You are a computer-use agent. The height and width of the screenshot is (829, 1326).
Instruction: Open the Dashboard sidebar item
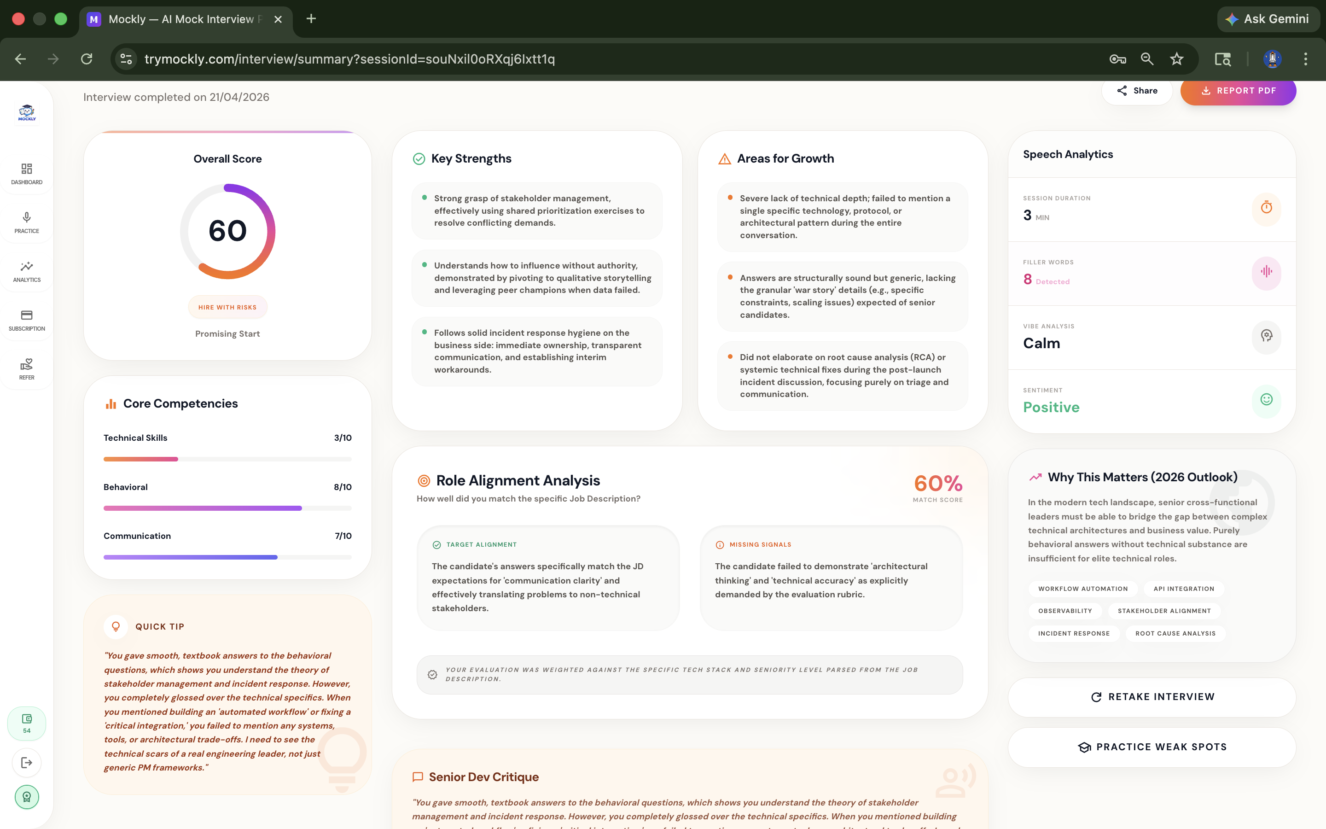26,174
